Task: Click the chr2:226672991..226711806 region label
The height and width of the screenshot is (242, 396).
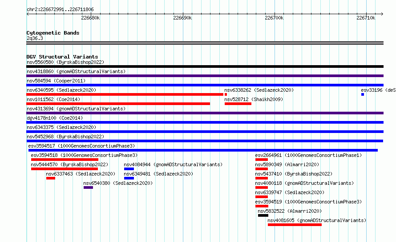Action: (x=60, y=9)
